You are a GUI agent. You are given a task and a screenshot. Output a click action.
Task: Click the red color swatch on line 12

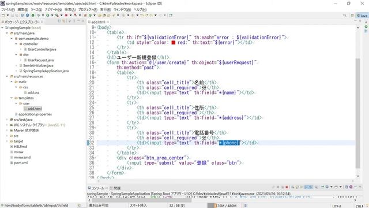point(174,43)
